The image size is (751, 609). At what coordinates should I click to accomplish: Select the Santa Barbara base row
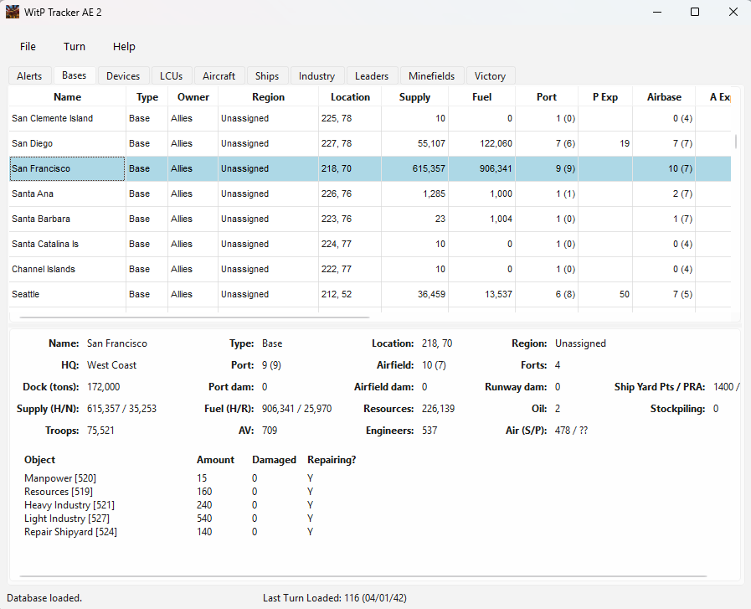[370, 219]
